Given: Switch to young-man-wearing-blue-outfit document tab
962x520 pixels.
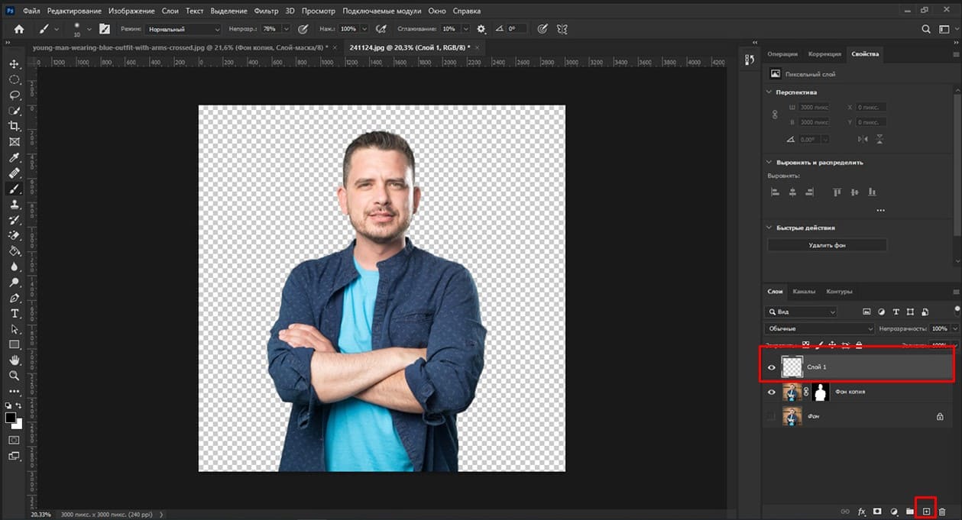Looking at the screenshot, I should (x=180, y=47).
